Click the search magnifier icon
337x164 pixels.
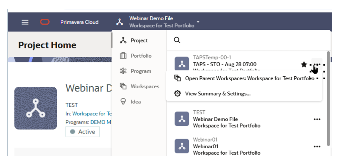tap(177, 40)
